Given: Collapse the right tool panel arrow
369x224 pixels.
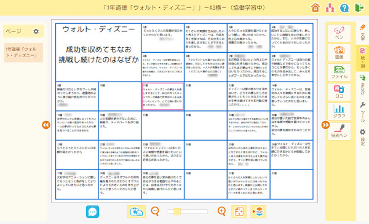Looking at the screenshot, I should pyautogui.click(x=325, y=125).
